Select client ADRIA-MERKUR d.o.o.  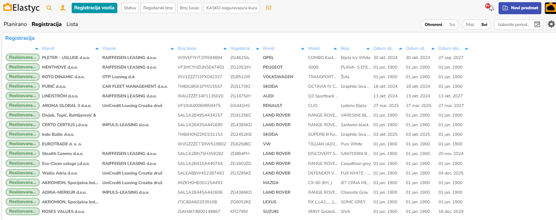pyautogui.click(x=64, y=192)
